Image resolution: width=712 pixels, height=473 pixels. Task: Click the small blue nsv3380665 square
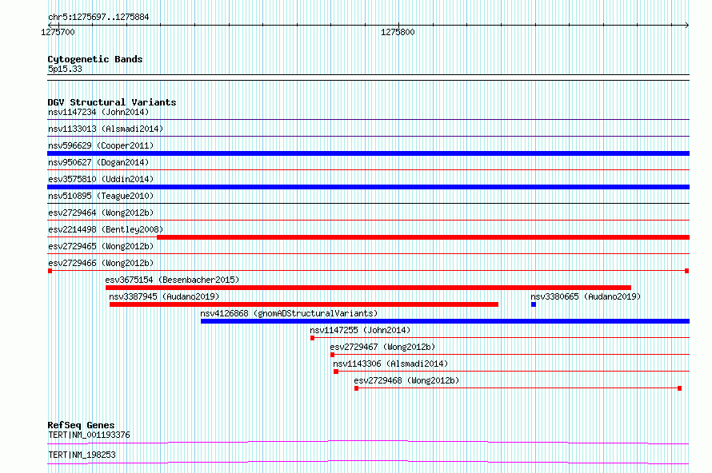(534, 304)
